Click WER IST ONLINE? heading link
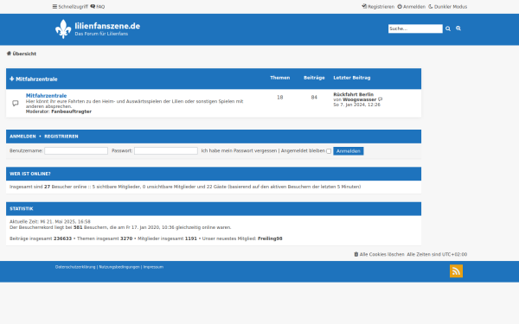 [30, 174]
